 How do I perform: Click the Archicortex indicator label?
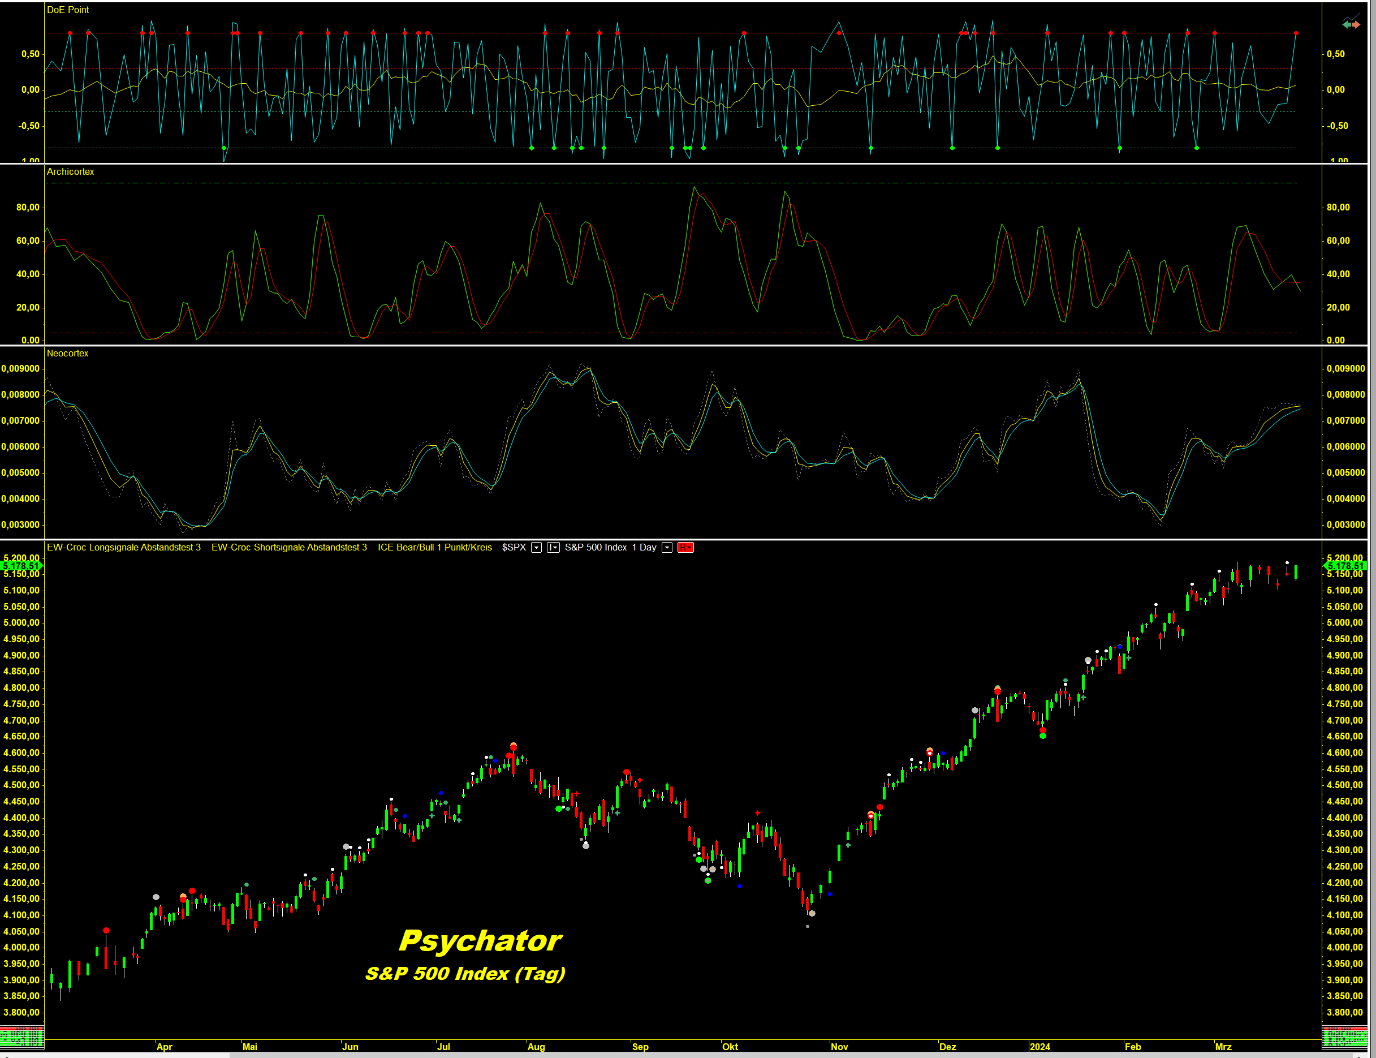point(71,172)
